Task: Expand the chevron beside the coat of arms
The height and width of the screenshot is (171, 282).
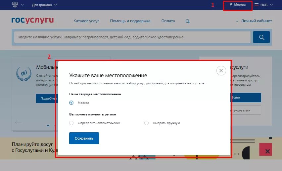Action: point(22,5)
